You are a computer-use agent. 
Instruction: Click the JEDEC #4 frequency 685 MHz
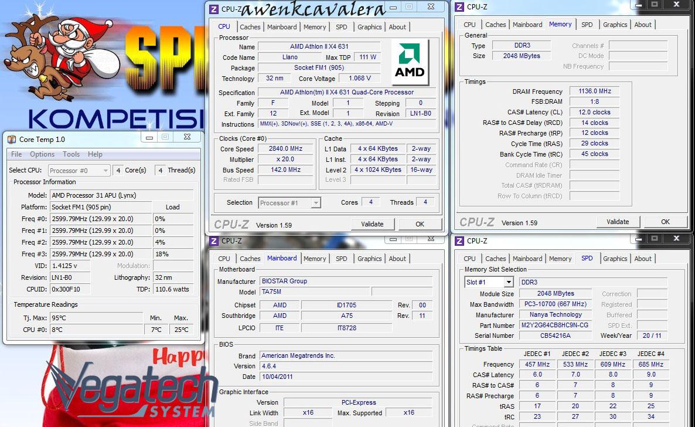click(x=650, y=364)
